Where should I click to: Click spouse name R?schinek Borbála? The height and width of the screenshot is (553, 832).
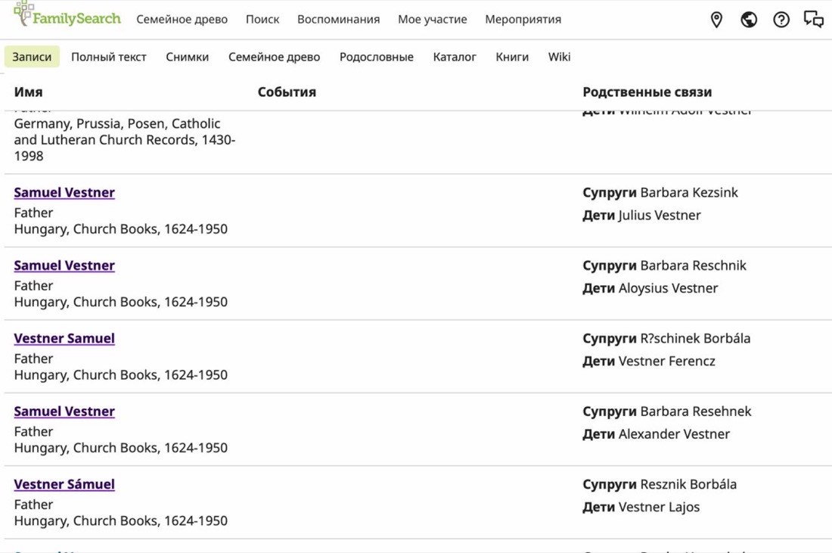tap(695, 339)
